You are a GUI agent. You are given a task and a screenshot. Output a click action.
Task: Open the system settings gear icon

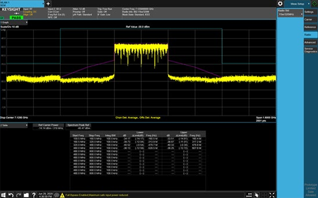click(x=280, y=3)
